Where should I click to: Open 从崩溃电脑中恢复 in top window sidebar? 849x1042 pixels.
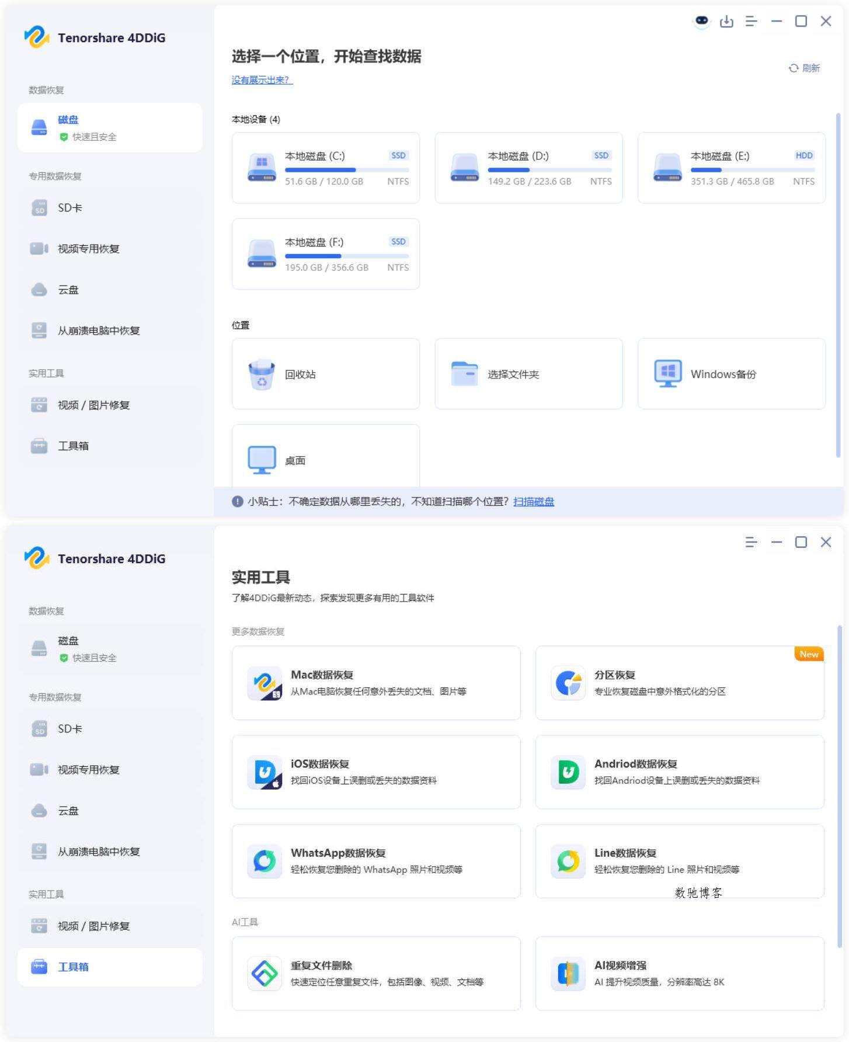point(110,330)
